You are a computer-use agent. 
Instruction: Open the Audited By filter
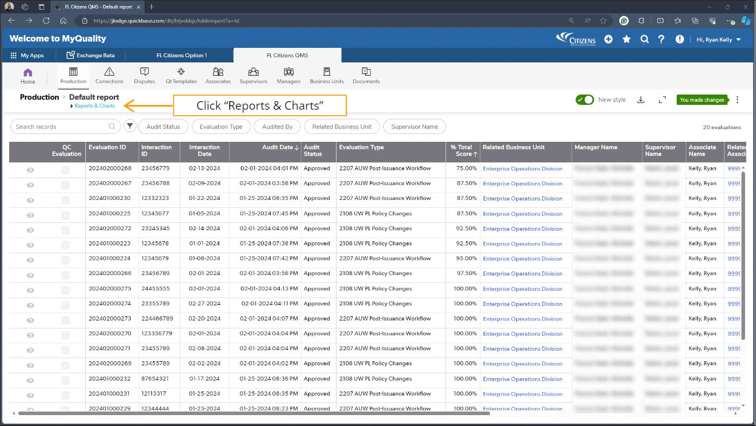pos(277,127)
